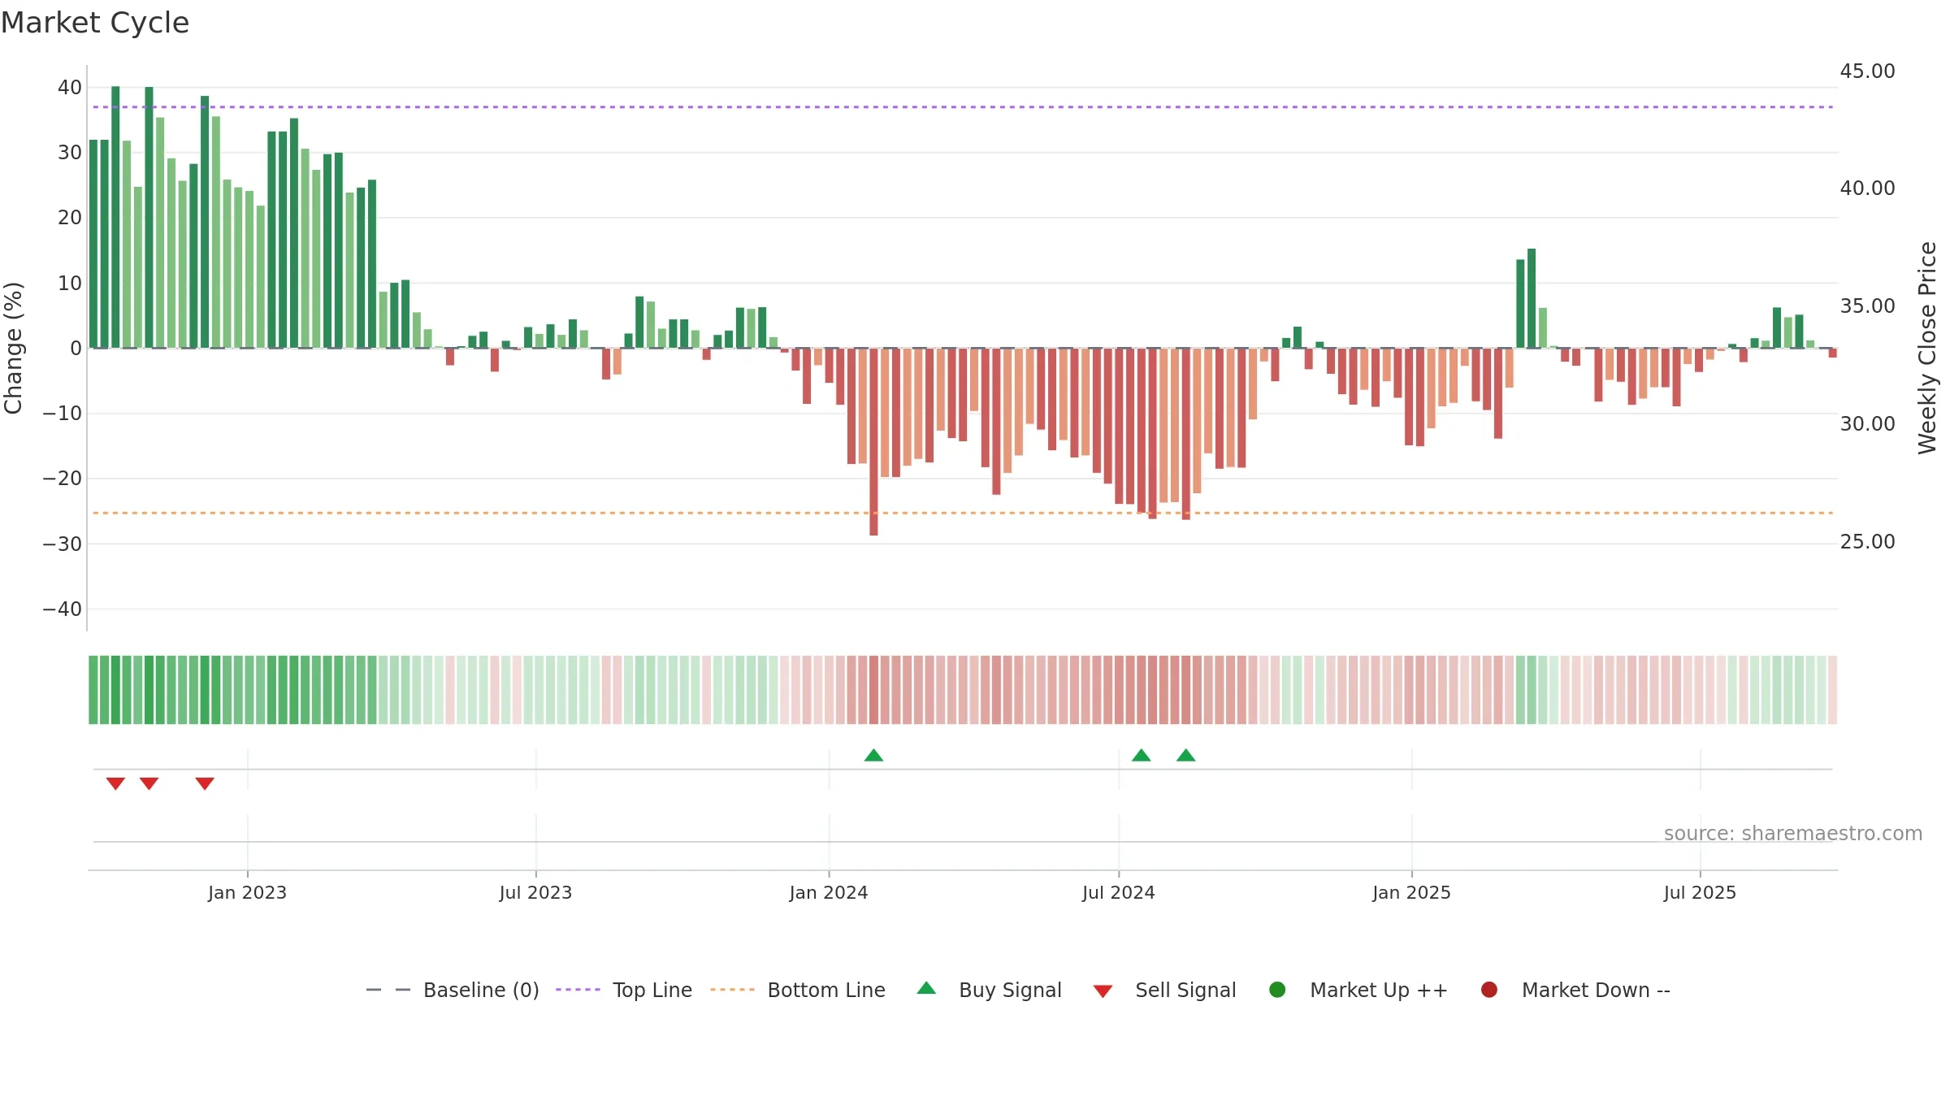The height and width of the screenshot is (1097, 1950).
Task: Click the Bottom Line legend label
Action: [826, 990]
